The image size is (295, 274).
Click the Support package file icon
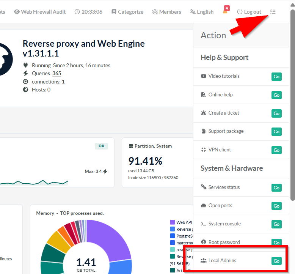203,131
